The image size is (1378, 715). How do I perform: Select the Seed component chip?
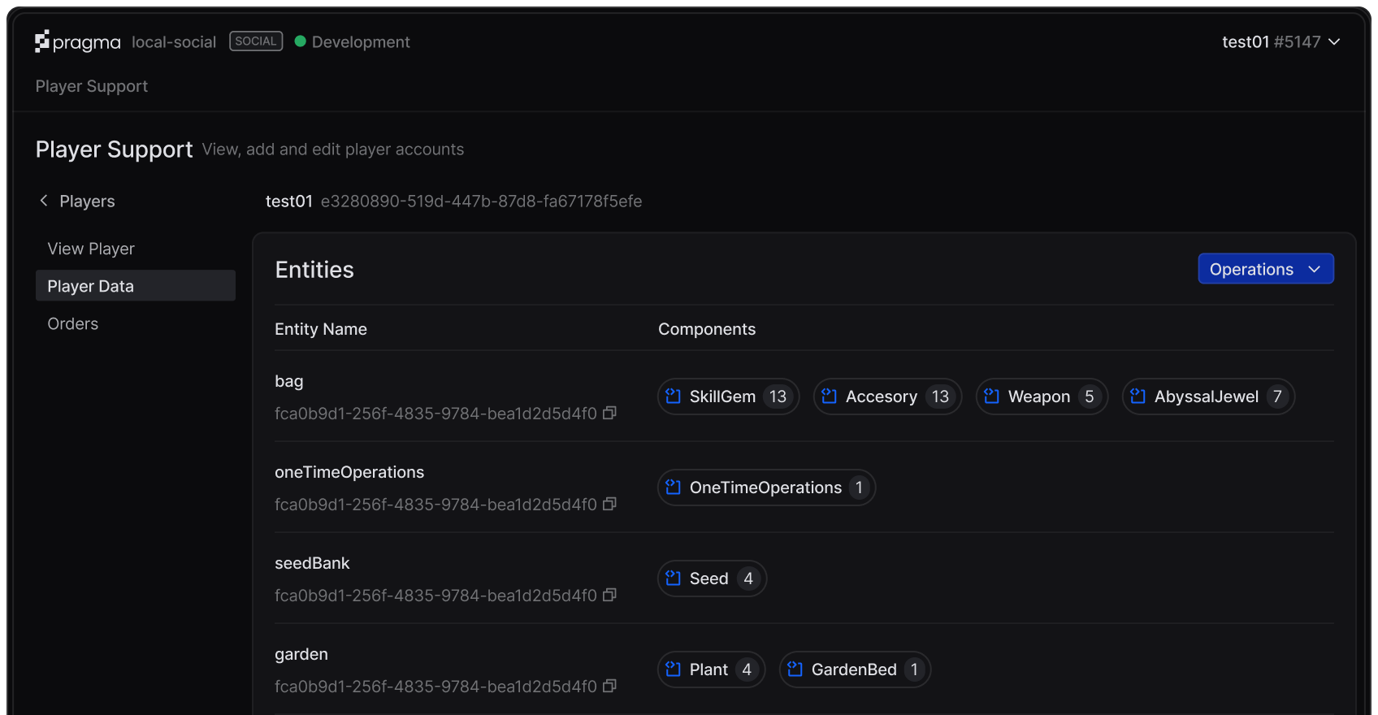[x=711, y=578]
